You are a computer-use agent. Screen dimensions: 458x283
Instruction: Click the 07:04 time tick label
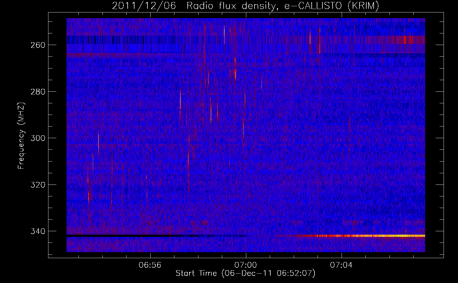(x=341, y=265)
